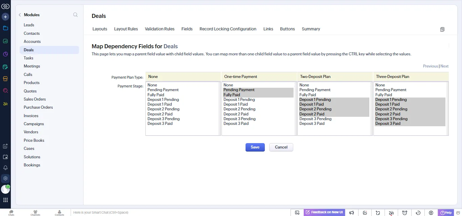Collapse the Modules panel with back chevron
Viewport: 462px width, 216px height.
(x=20, y=15)
